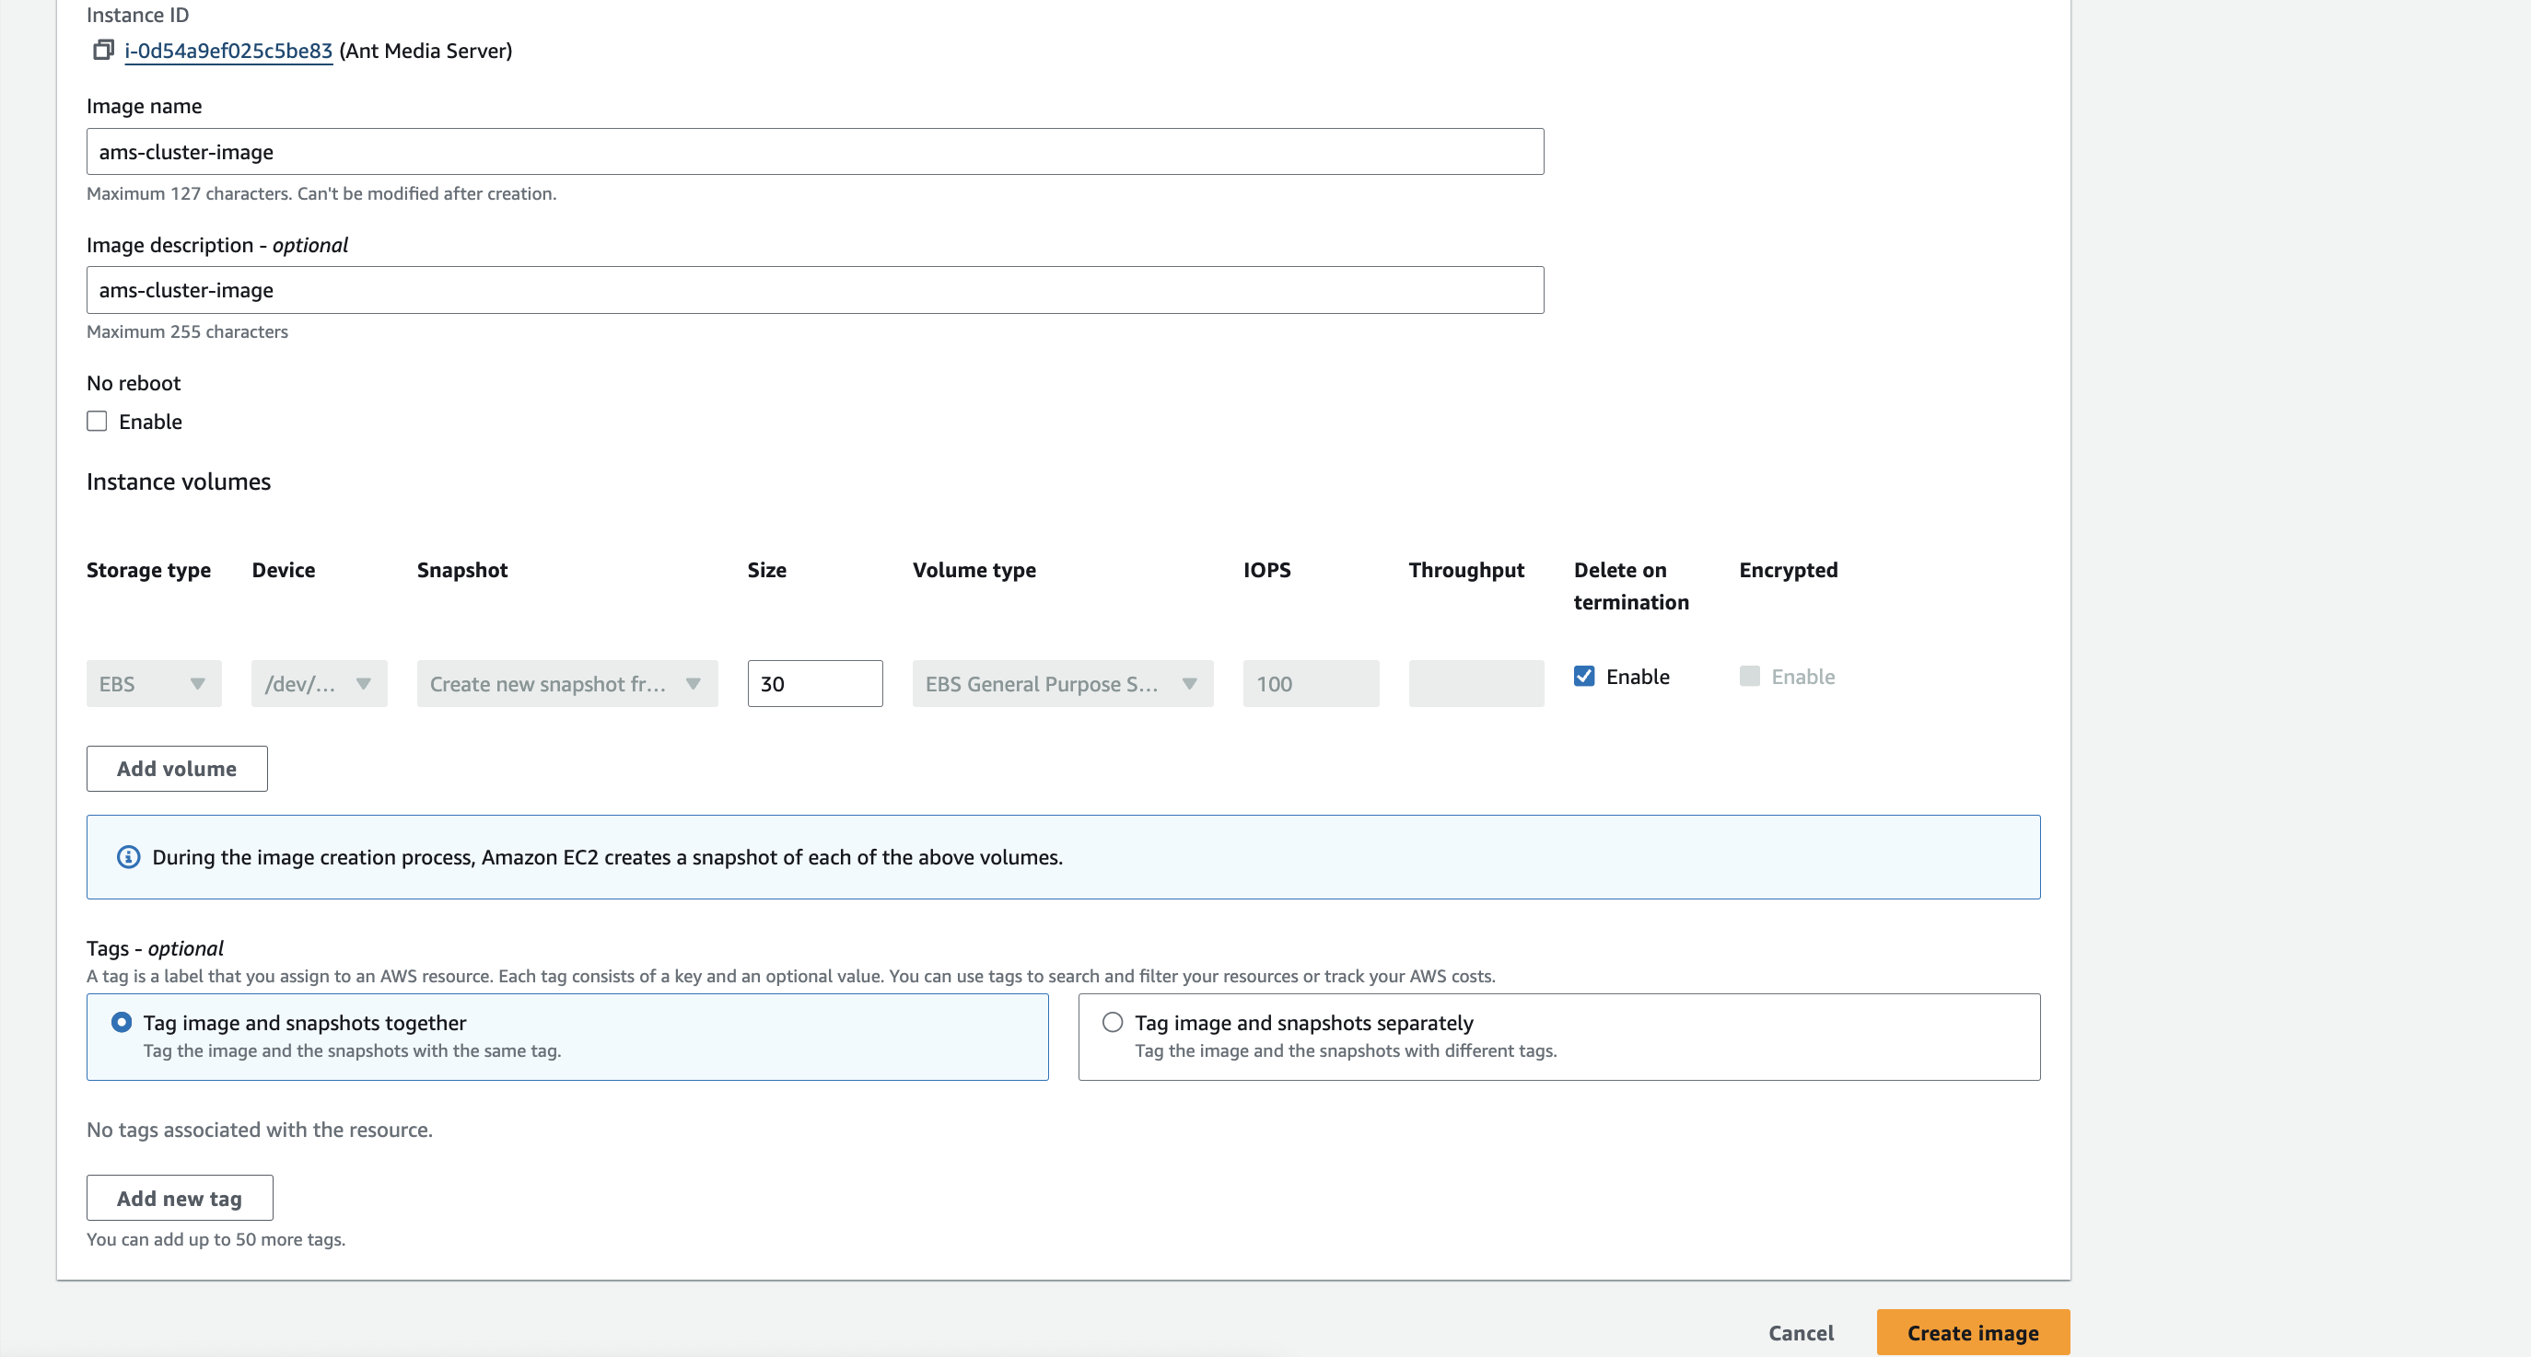Open the EBS storage type dropdown
The image size is (2531, 1357).
pyautogui.click(x=154, y=684)
